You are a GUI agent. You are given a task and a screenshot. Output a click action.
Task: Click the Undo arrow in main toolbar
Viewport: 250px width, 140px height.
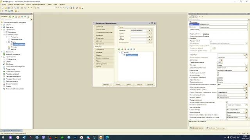pos(29,8)
